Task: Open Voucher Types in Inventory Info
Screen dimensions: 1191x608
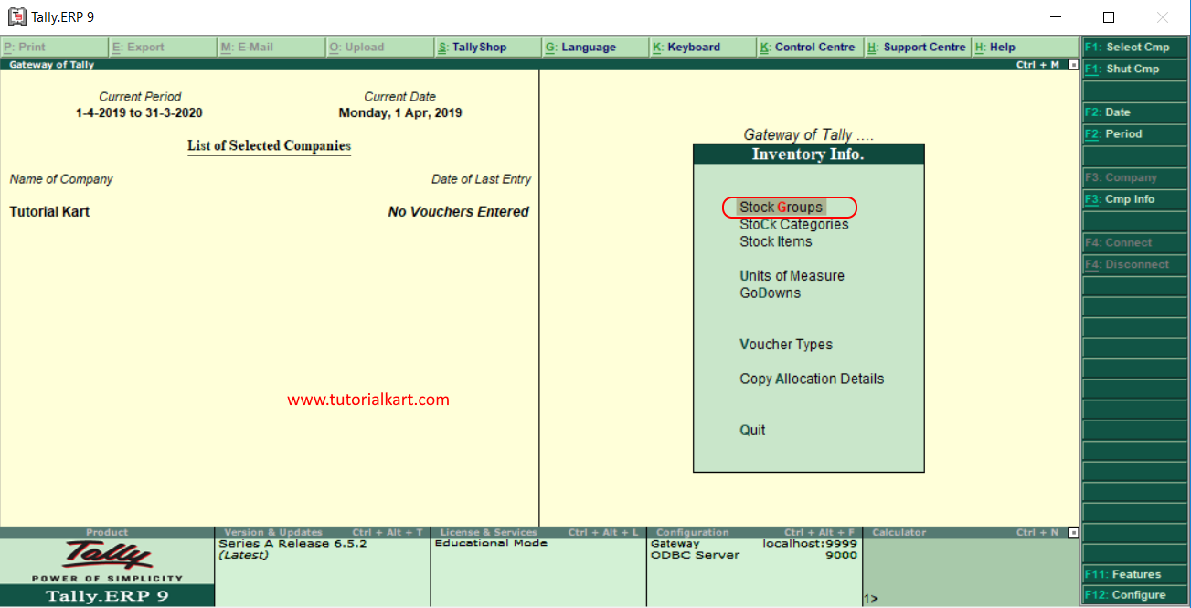Action: click(786, 345)
